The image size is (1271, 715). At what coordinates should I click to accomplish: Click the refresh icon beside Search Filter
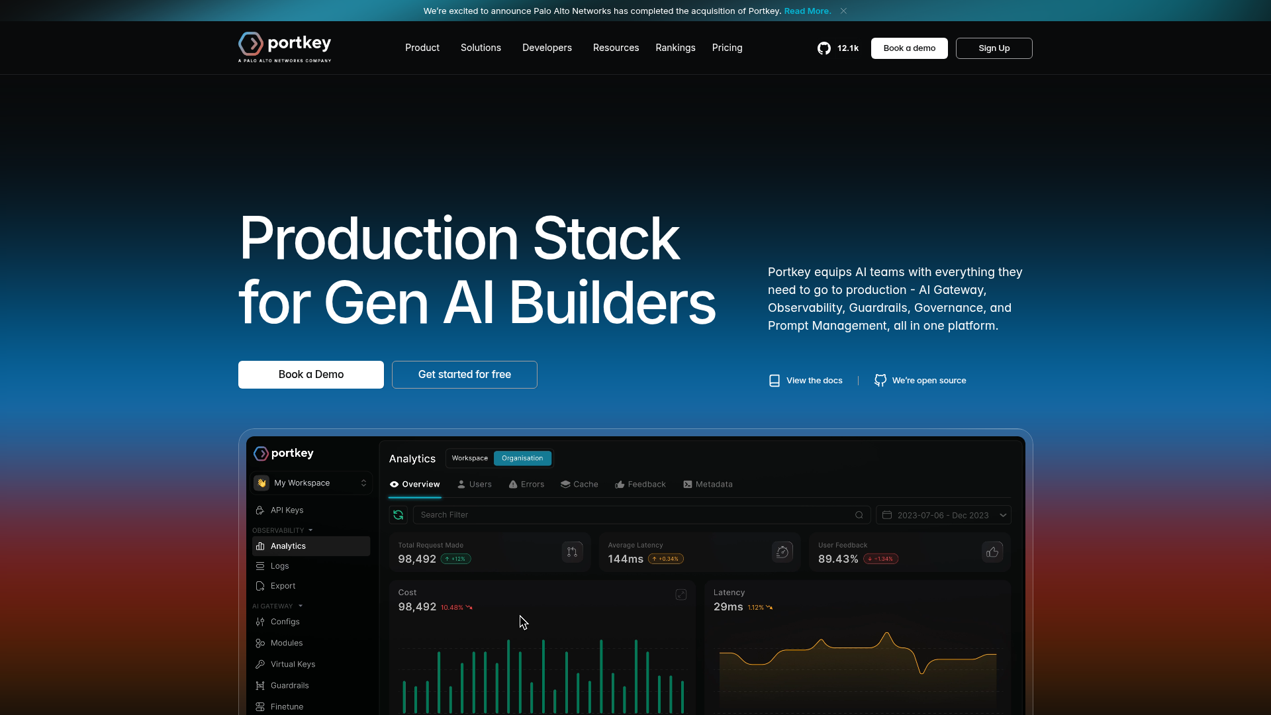(399, 515)
